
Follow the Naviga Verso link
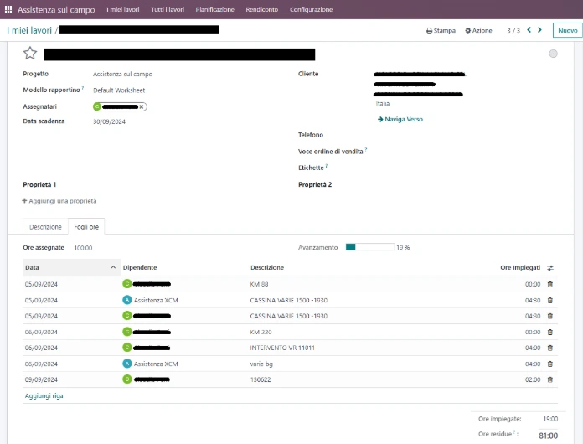pos(400,119)
